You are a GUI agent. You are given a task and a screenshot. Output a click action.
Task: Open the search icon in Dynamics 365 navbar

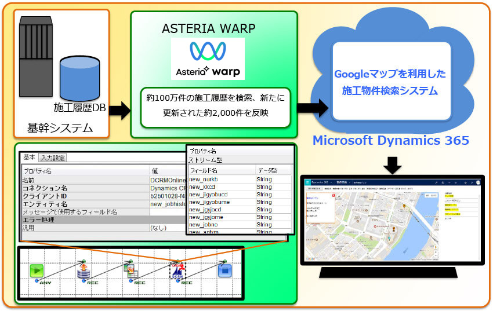[436, 182]
